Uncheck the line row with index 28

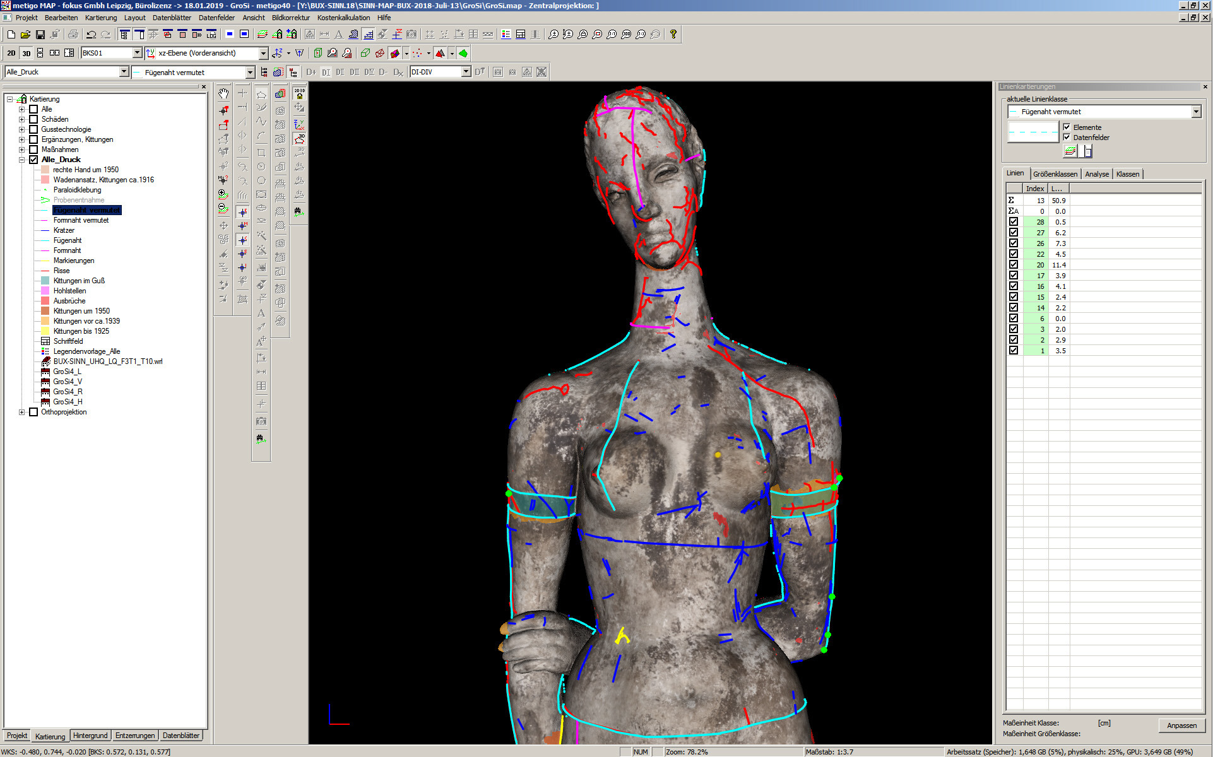pyautogui.click(x=1014, y=221)
